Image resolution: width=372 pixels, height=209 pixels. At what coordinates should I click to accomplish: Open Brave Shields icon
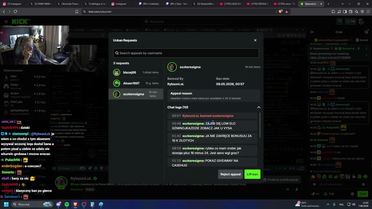[x=280, y=12]
